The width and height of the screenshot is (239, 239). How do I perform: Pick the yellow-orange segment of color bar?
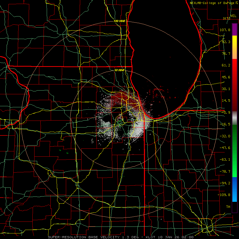click(234, 47)
